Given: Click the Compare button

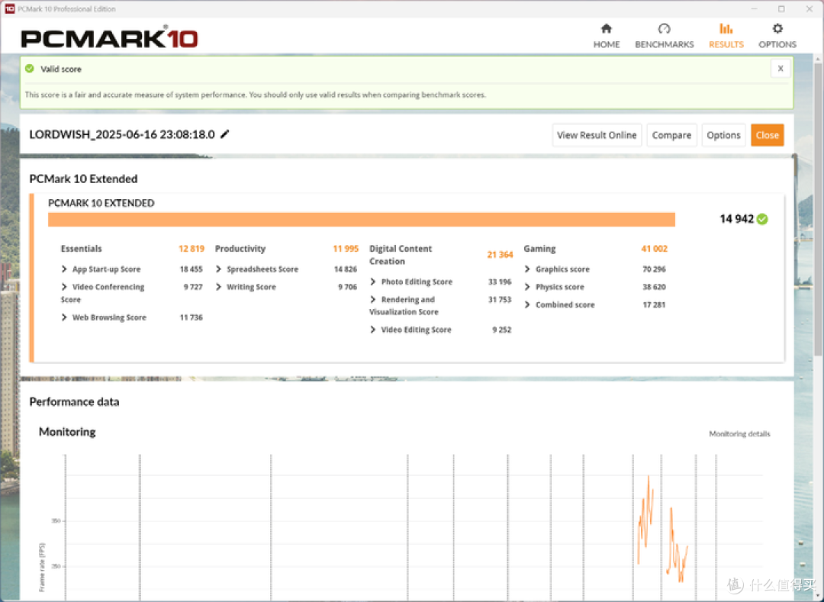Looking at the screenshot, I should 671,135.
